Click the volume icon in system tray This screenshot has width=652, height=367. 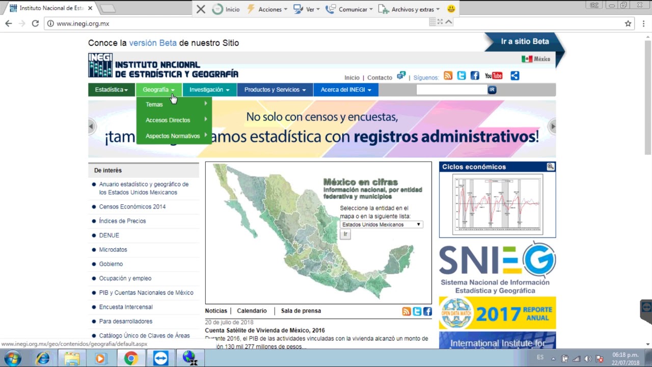(x=588, y=358)
